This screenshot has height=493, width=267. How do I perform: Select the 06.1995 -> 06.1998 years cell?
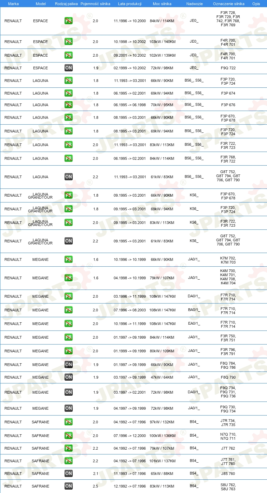130,105
